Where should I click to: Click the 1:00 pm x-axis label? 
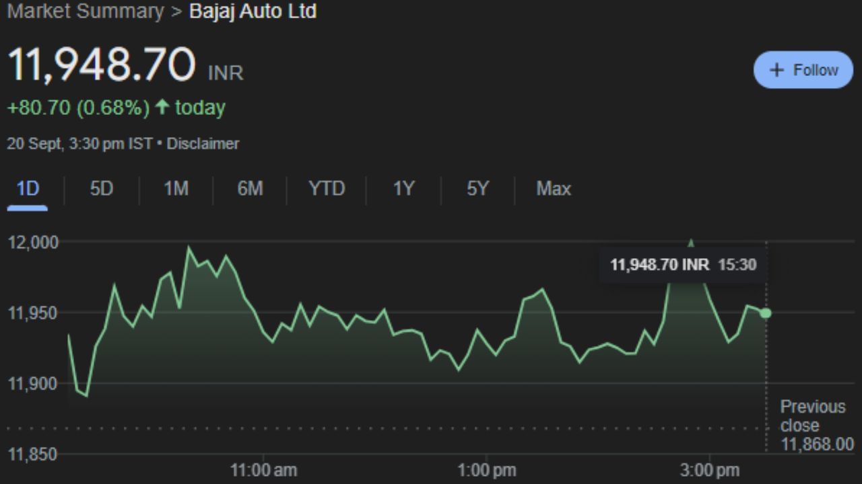click(x=487, y=471)
